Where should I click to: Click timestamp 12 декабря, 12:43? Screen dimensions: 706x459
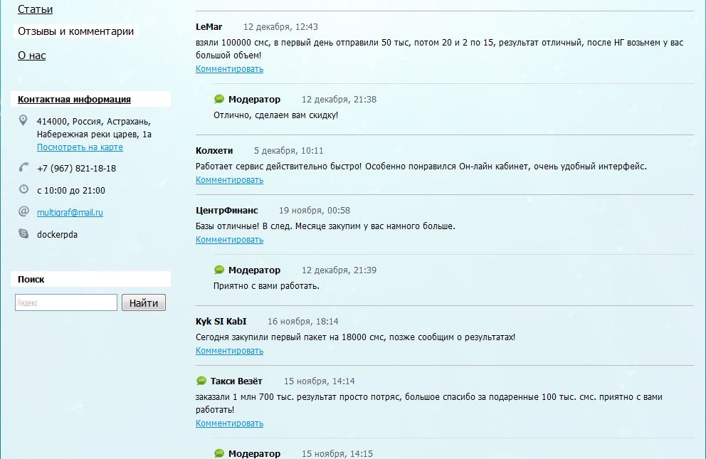tap(280, 27)
